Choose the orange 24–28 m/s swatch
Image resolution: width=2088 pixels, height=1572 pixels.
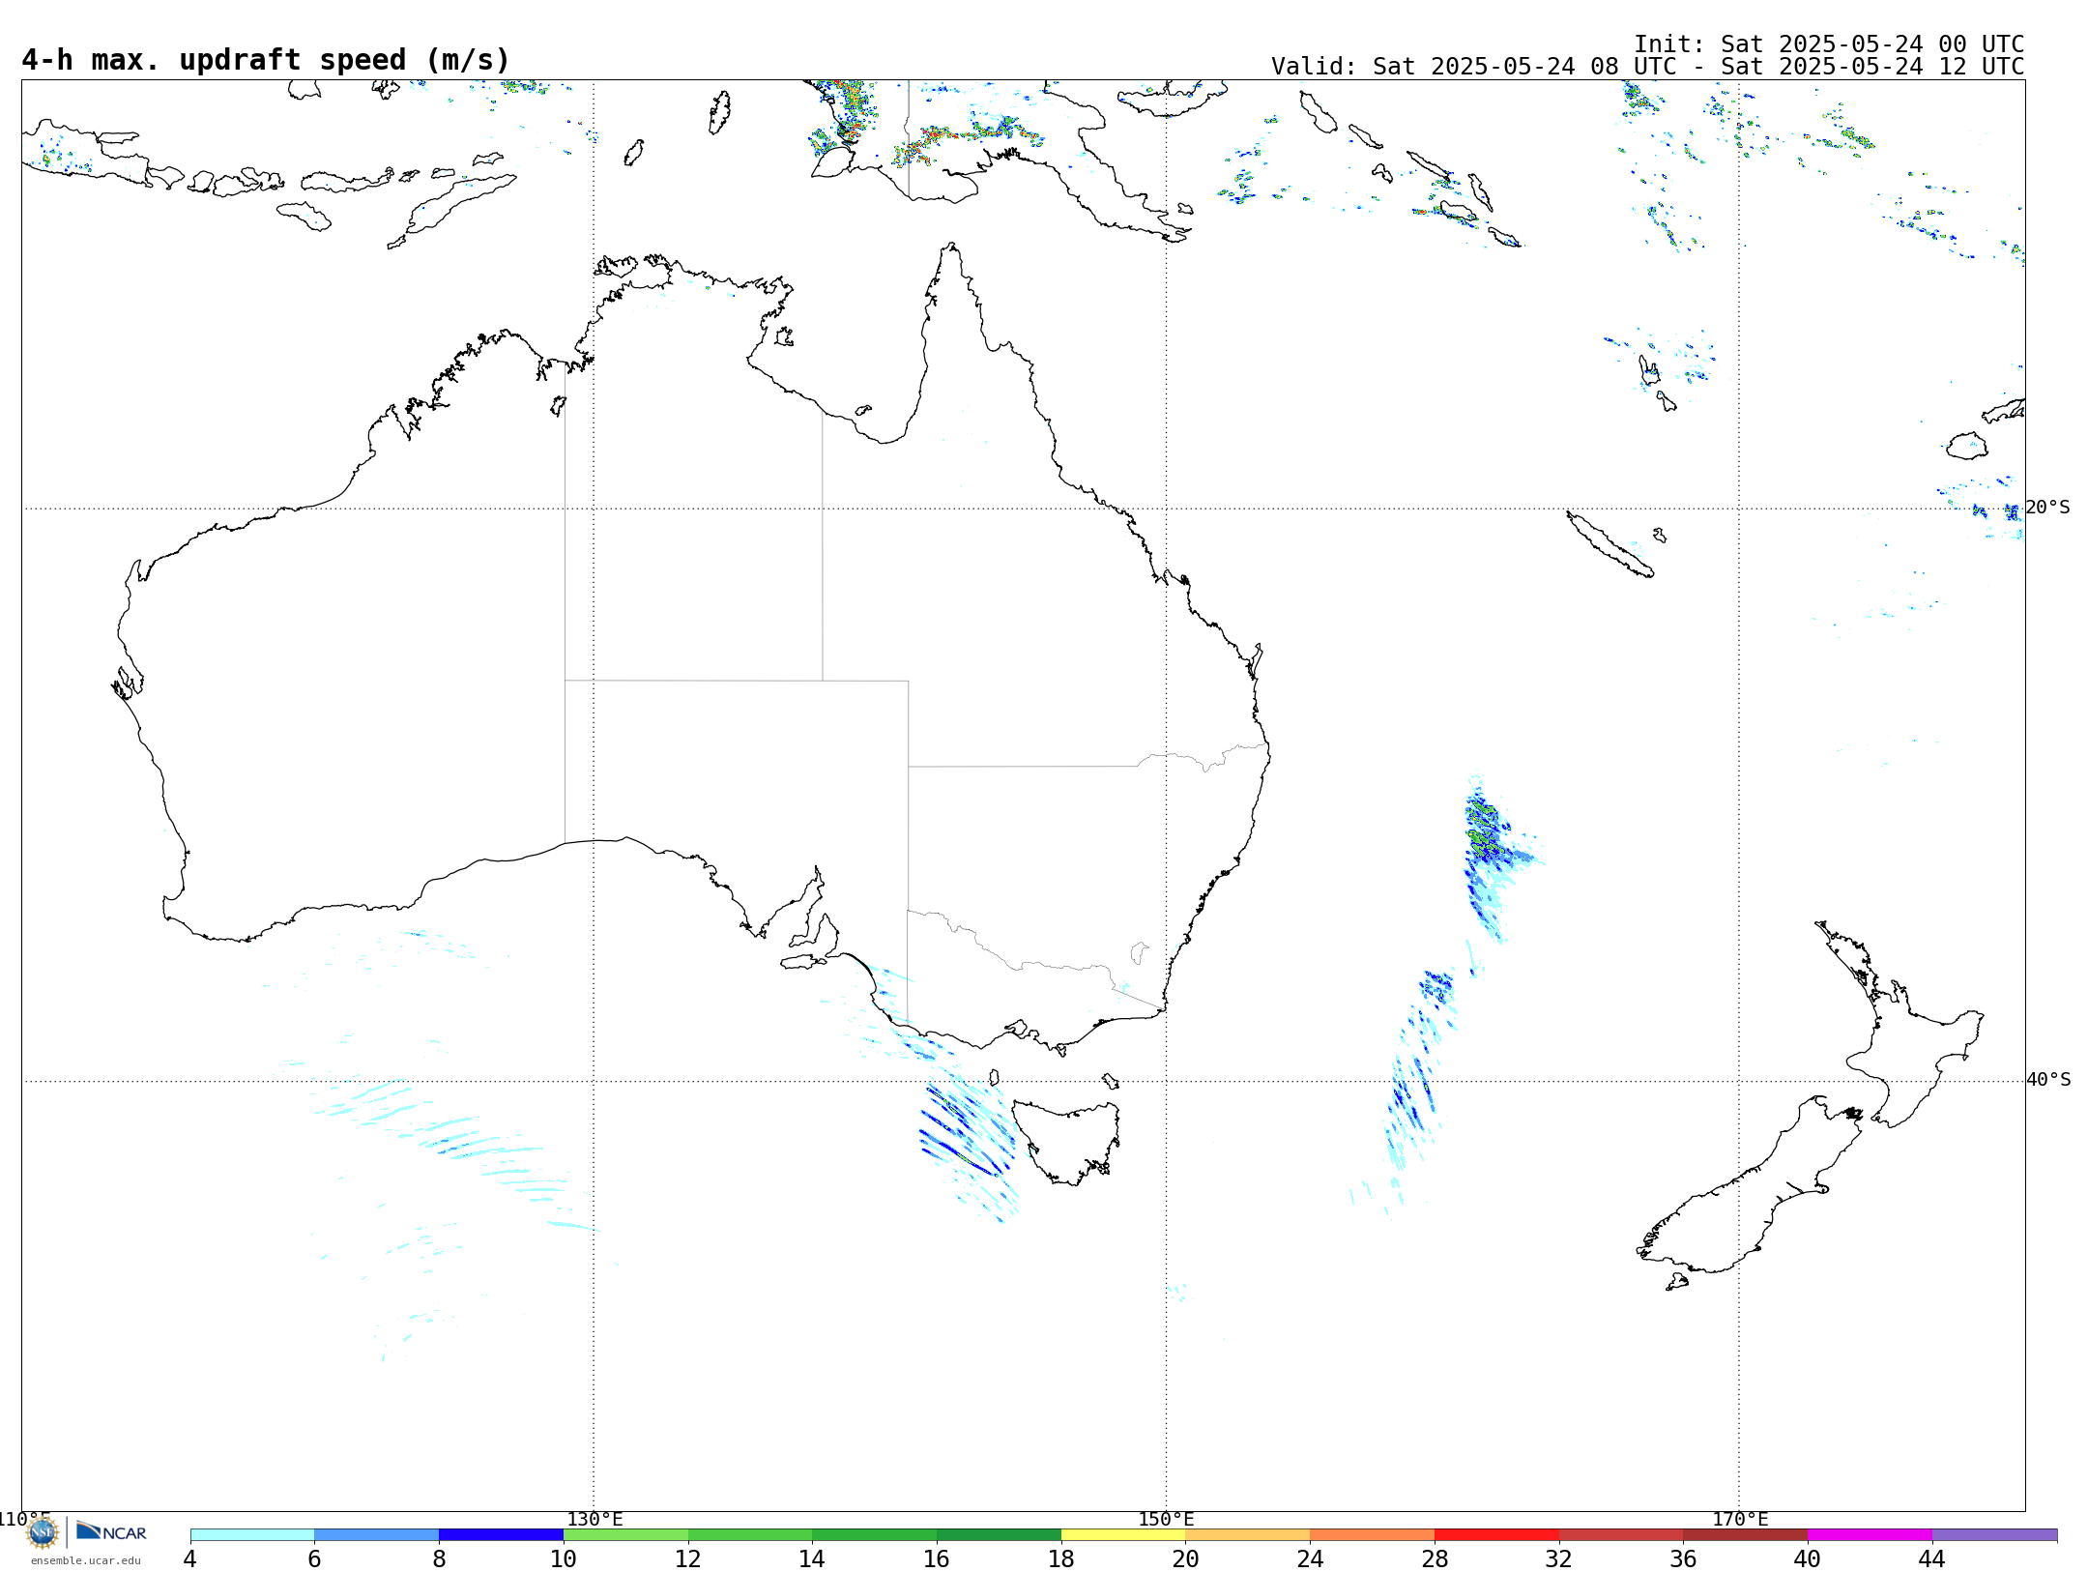pyautogui.click(x=1372, y=1535)
